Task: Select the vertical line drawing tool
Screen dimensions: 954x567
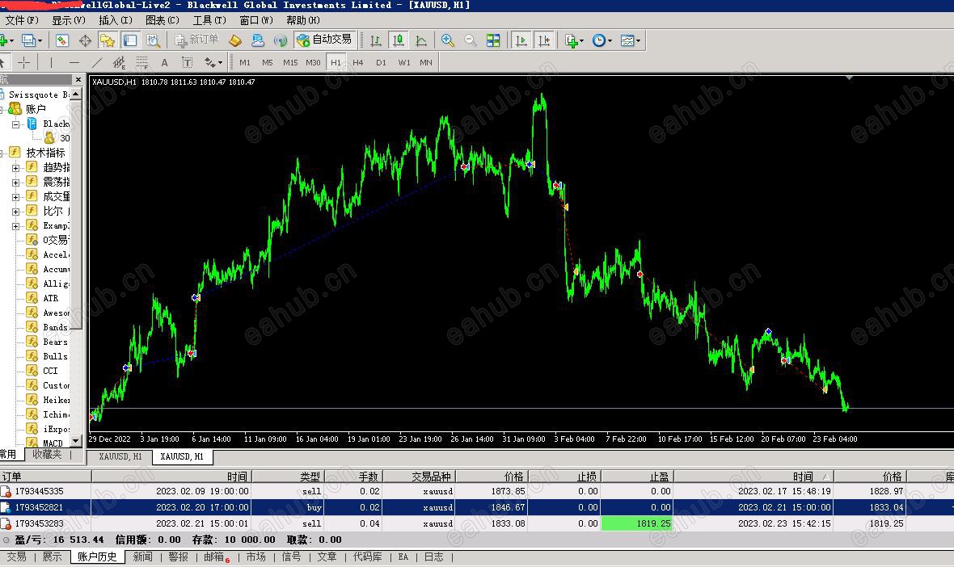Action: coord(51,62)
